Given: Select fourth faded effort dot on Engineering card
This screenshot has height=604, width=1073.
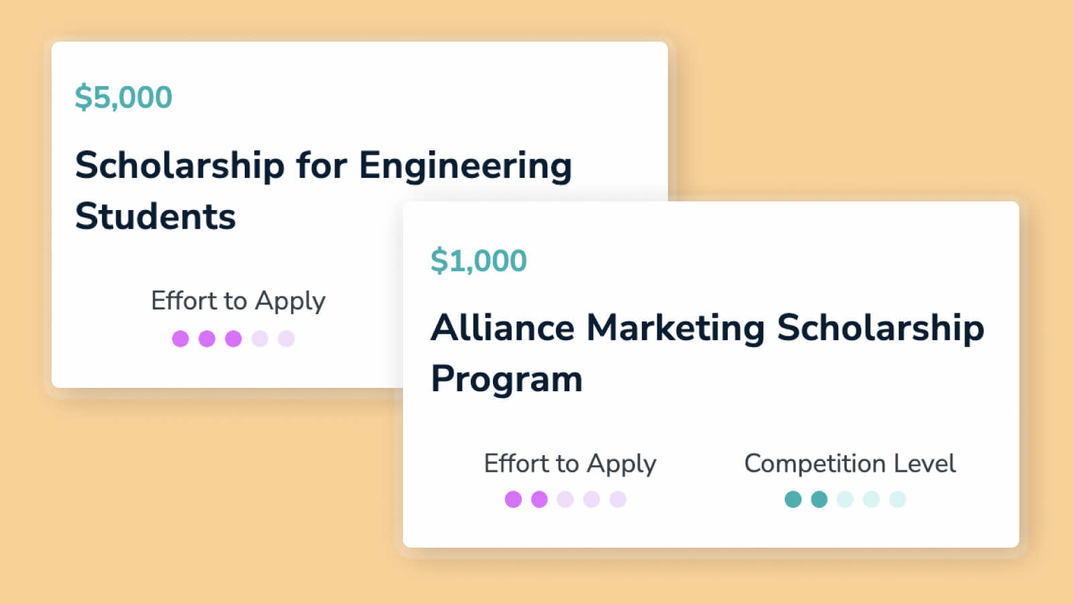Looking at the screenshot, I should pyautogui.click(x=260, y=339).
